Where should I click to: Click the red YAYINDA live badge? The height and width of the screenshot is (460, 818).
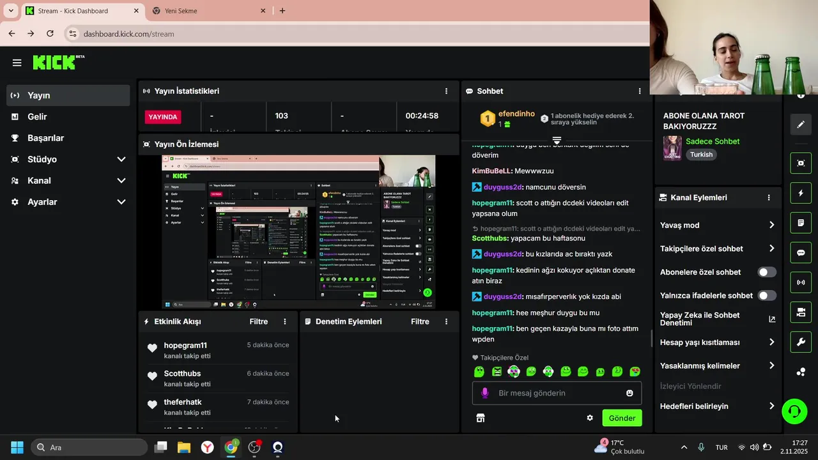coord(164,117)
